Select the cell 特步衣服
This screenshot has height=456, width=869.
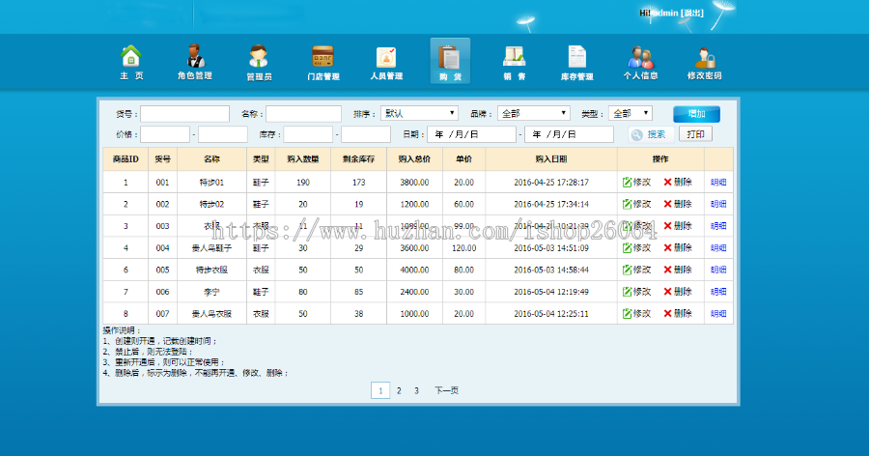coord(211,270)
